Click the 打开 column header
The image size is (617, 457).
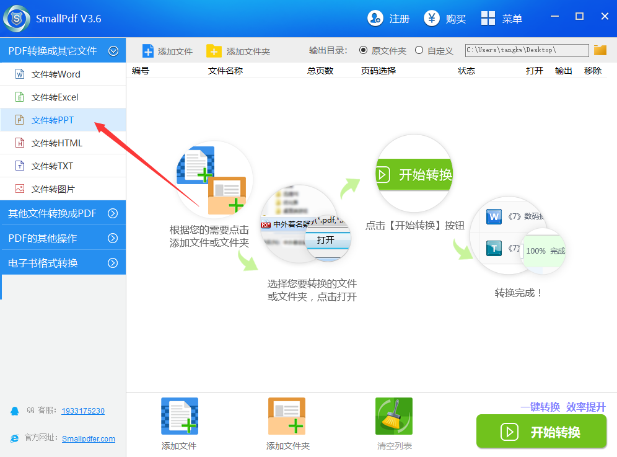tap(535, 71)
